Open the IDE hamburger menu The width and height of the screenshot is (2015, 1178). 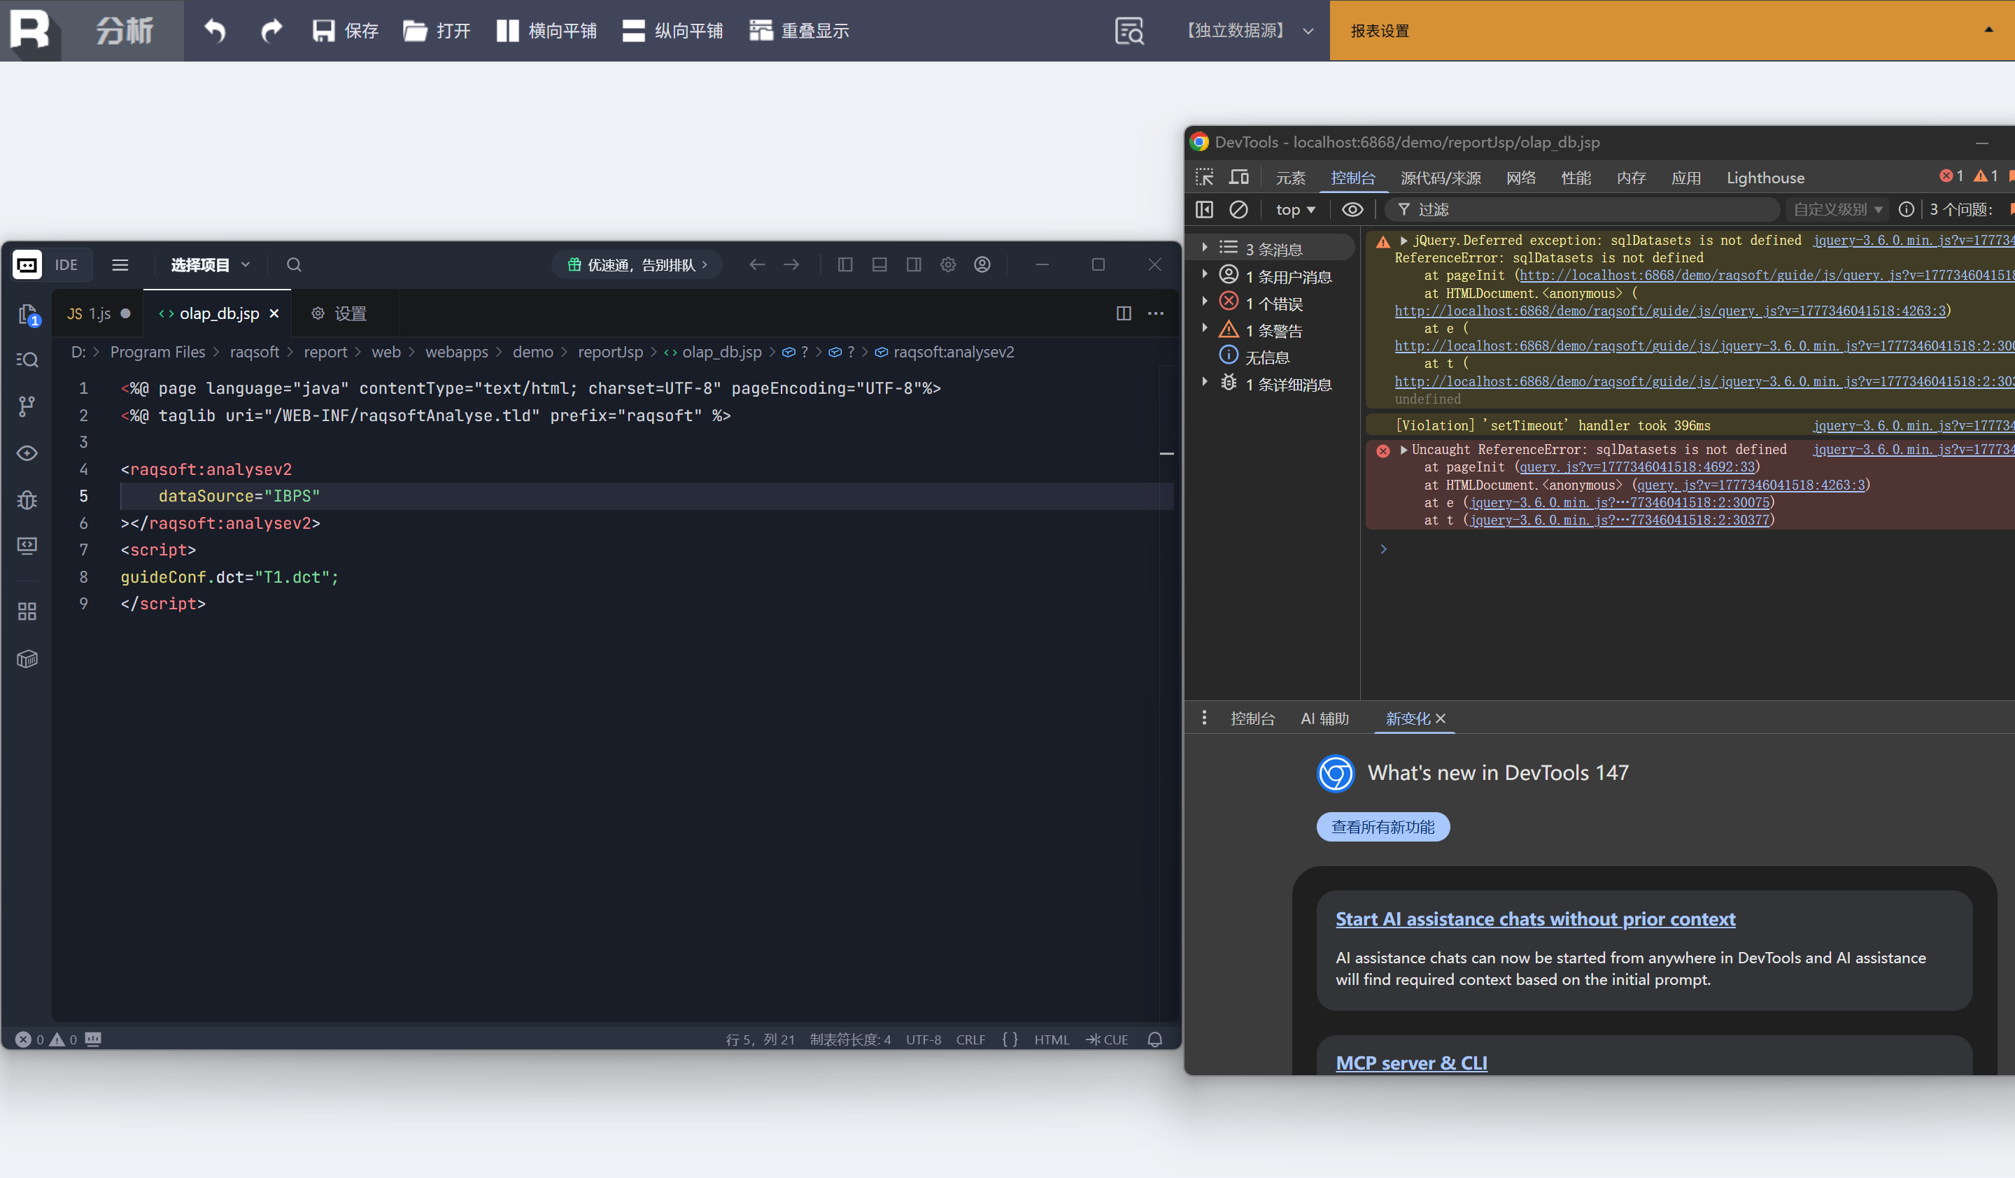point(120,264)
